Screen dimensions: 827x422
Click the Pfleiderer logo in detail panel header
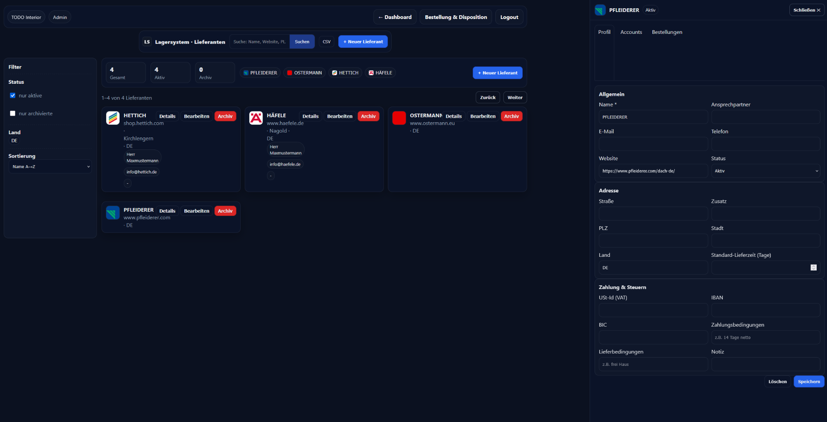pos(600,10)
